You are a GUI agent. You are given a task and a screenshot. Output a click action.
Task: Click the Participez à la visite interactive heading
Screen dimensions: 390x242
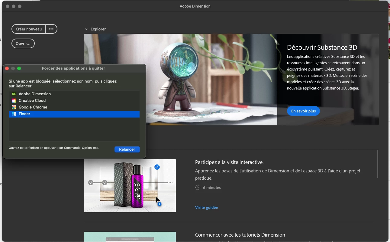pyautogui.click(x=229, y=162)
